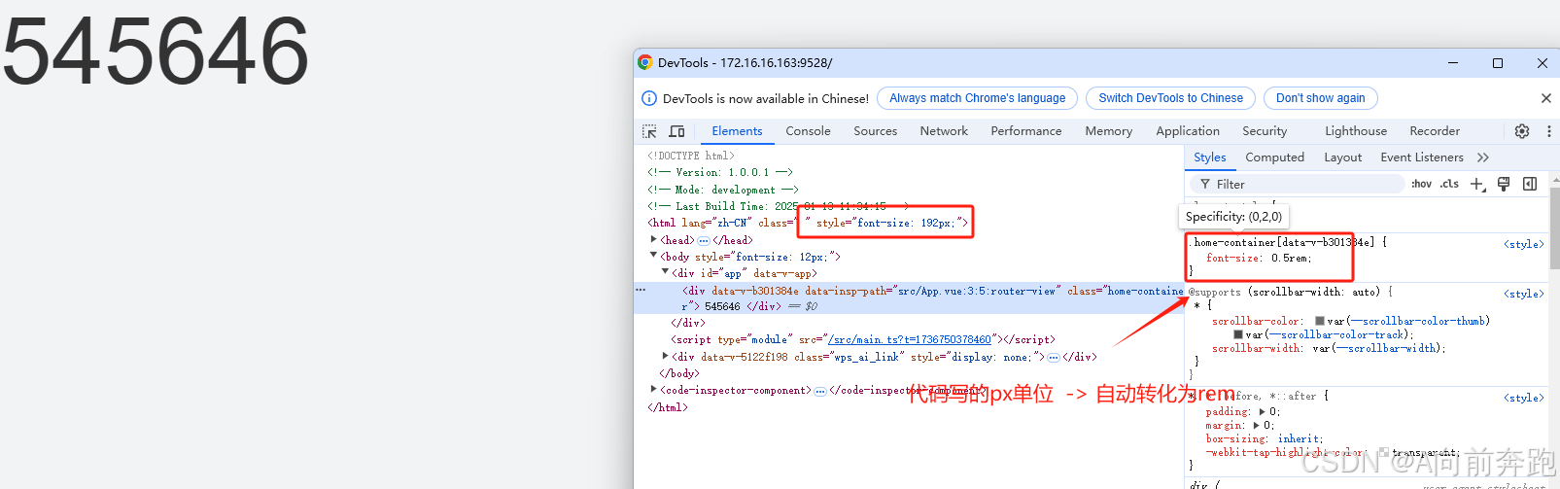Select the html lang="zh-CN" element row

[809, 223]
